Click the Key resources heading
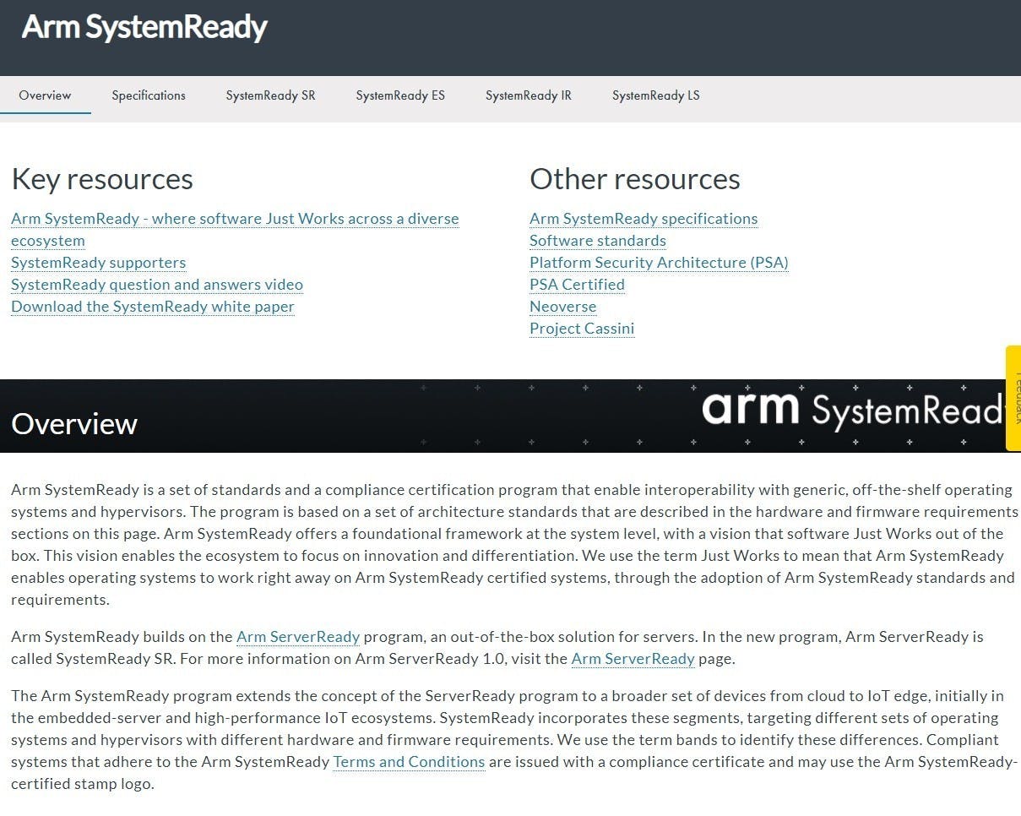 tap(102, 179)
